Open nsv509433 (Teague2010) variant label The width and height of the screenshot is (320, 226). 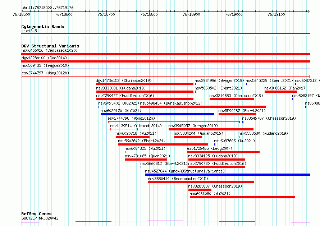click(x=45, y=65)
